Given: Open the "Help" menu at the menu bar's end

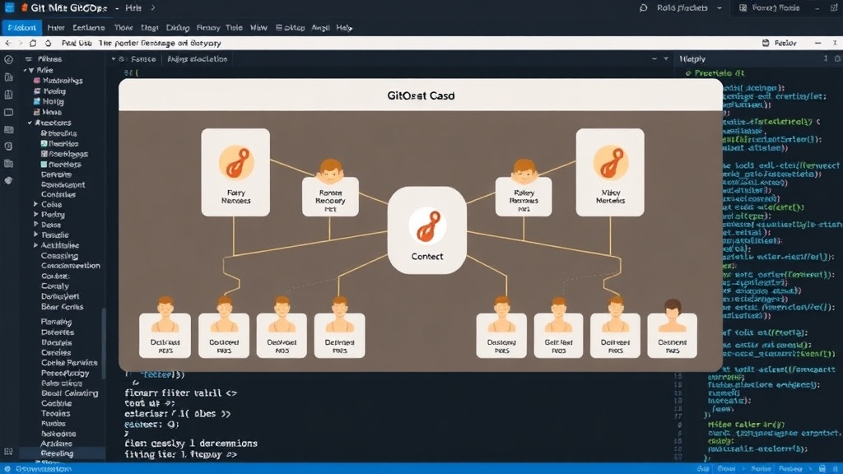Looking at the screenshot, I should click(344, 27).
